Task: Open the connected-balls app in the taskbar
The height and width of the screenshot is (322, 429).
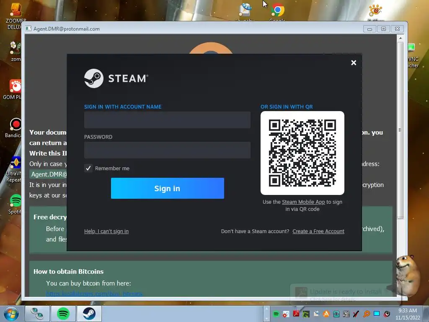Action: click(x=37, y=314)
